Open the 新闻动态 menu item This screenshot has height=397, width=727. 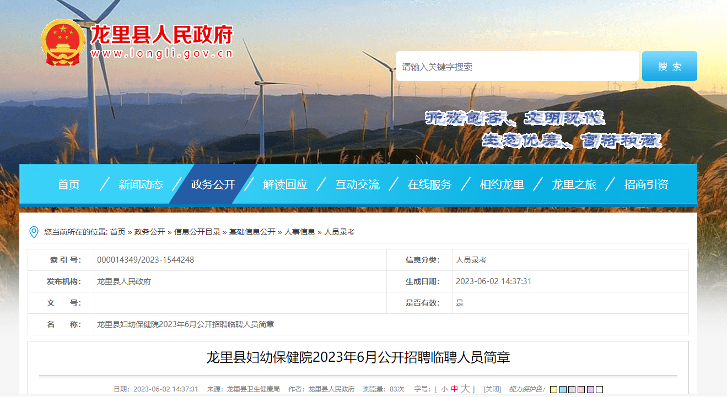tap(141, 184)
